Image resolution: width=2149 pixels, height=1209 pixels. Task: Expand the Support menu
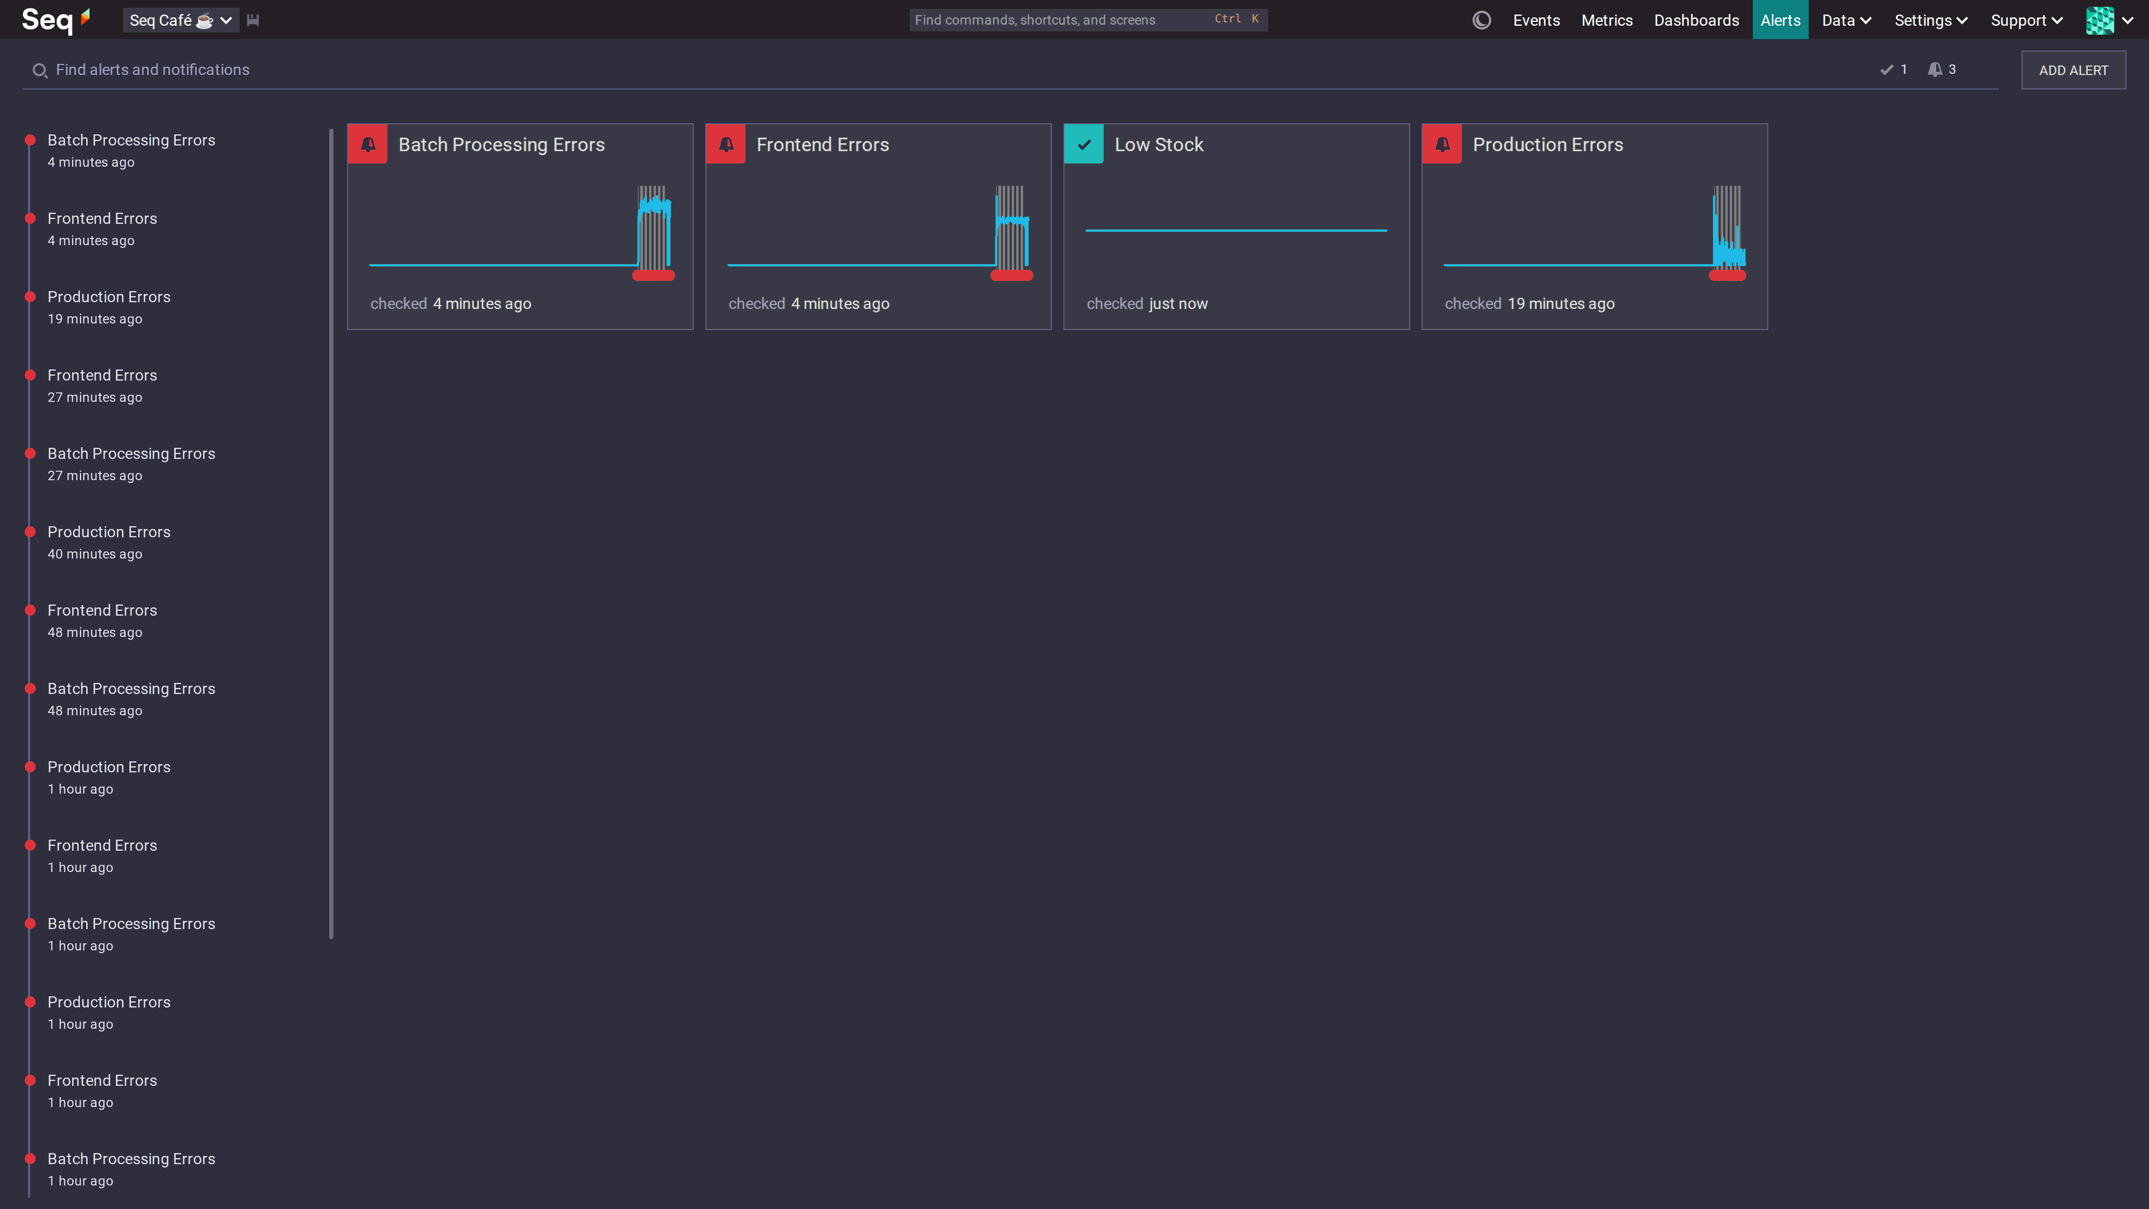tap(2026, 20)
